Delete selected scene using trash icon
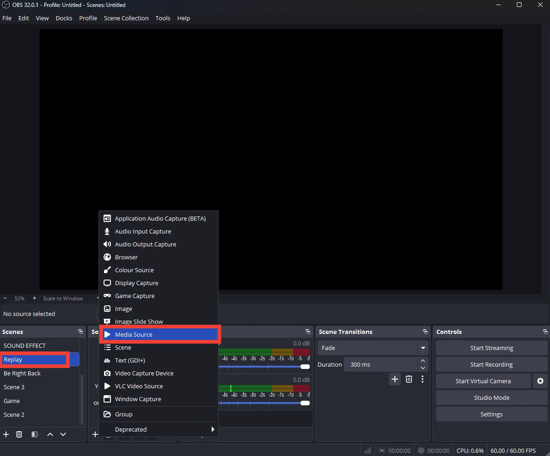 click(x=19, y=434)
